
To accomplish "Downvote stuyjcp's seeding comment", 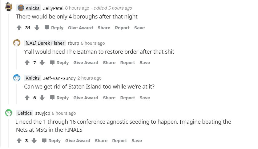I will point(34,141).
